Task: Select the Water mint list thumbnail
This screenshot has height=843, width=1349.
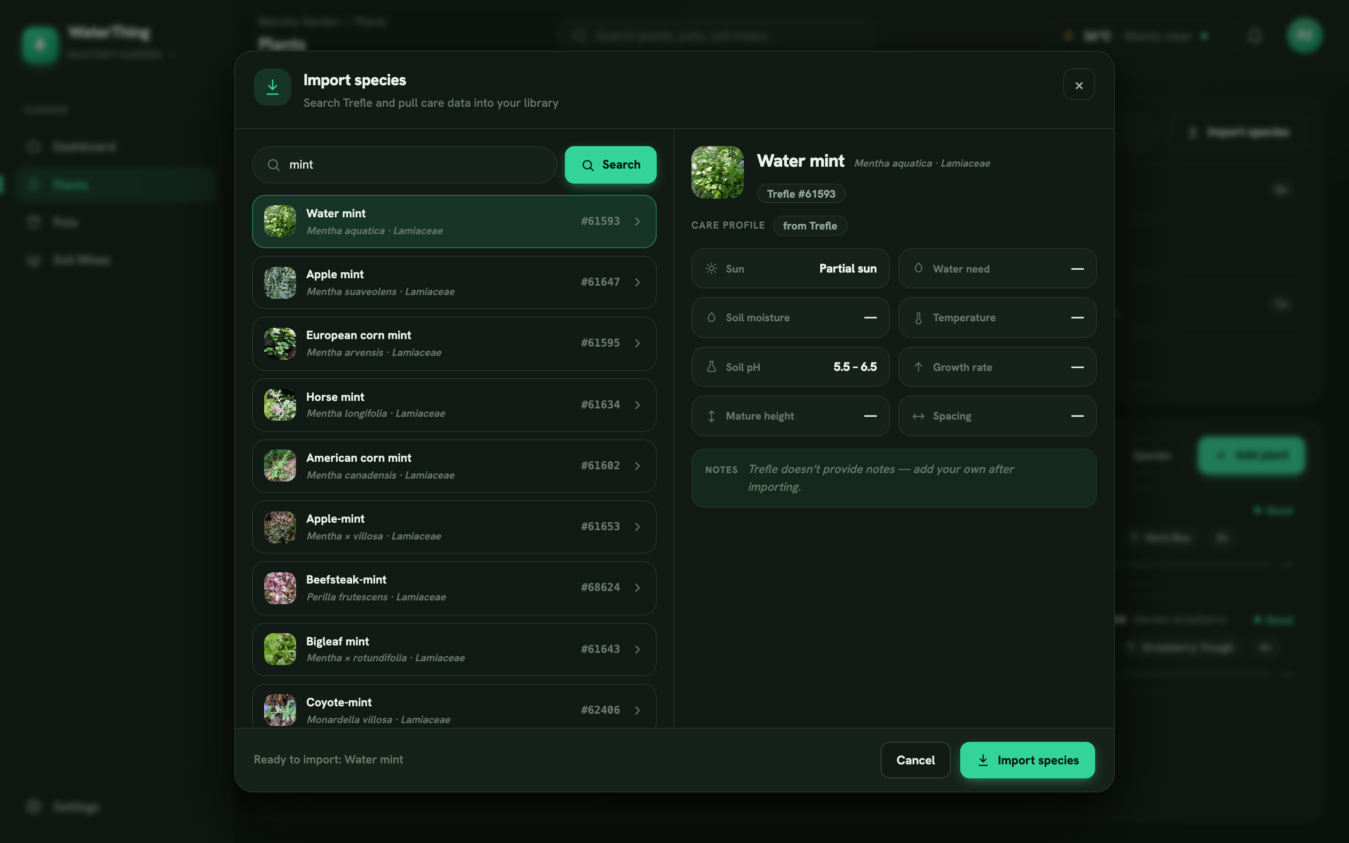Action: 280,222
